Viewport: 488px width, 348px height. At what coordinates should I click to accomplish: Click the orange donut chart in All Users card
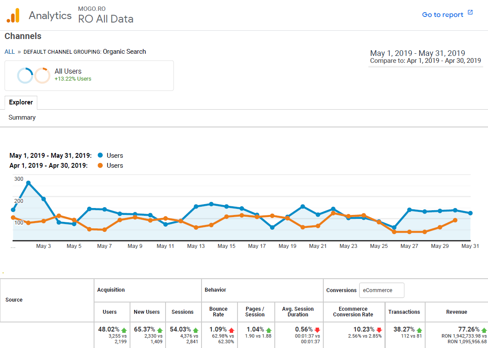[x=42, y=75]
